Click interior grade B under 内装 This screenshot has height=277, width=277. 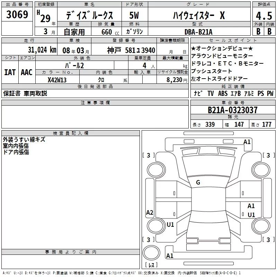point(270,31)
